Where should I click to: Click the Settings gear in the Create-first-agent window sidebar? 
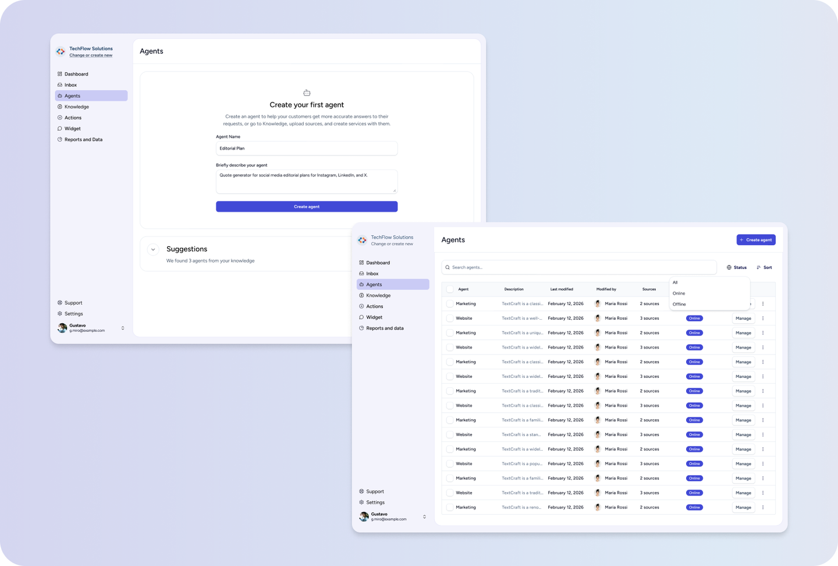coord(60,314)
